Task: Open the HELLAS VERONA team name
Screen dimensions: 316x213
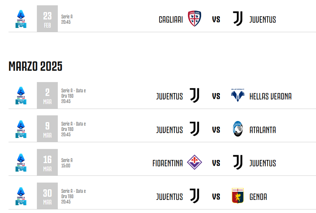Action: pos(271,96)
